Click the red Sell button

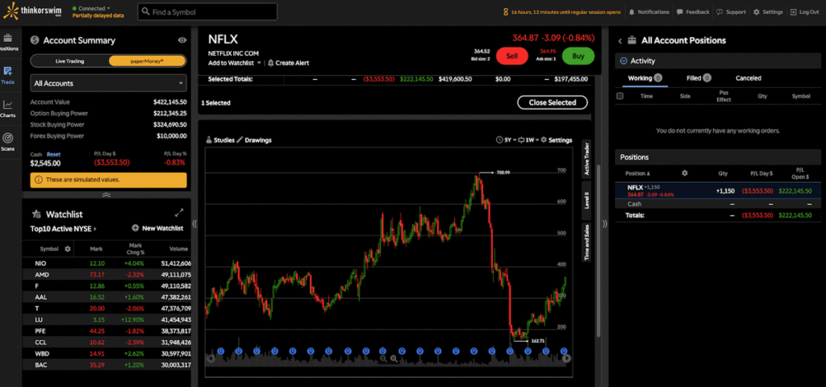(x=512, y=56)
